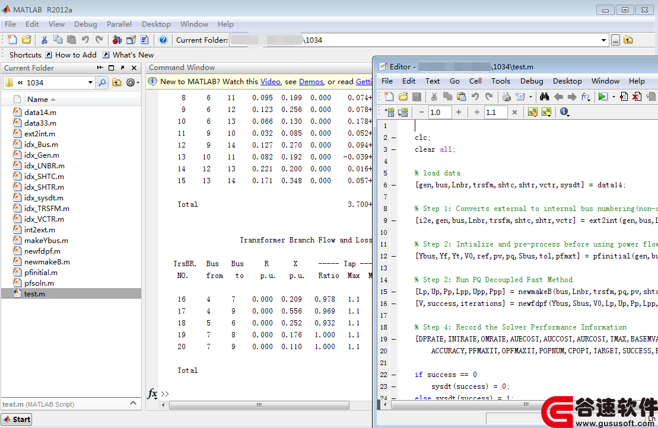This screenshot has height=428, width=658.
Task: Clear all breakpoints icon in Editor
Action: pyautogui.click(x=637, y=97)
